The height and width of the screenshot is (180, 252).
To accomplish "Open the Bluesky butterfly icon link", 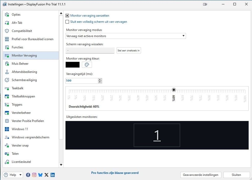I will pyautogui.click(x=40, y=175).
